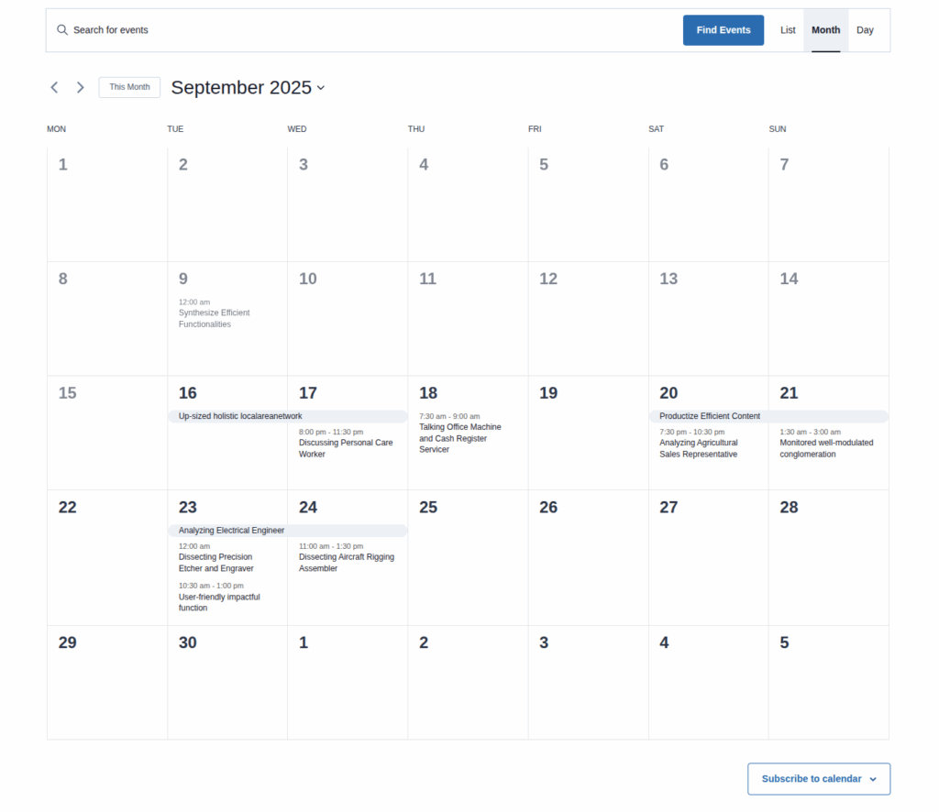Viewport: 939px width, 812px height.
Task: Open the September 2025 date picker chevron
Action: coord(319,88)
